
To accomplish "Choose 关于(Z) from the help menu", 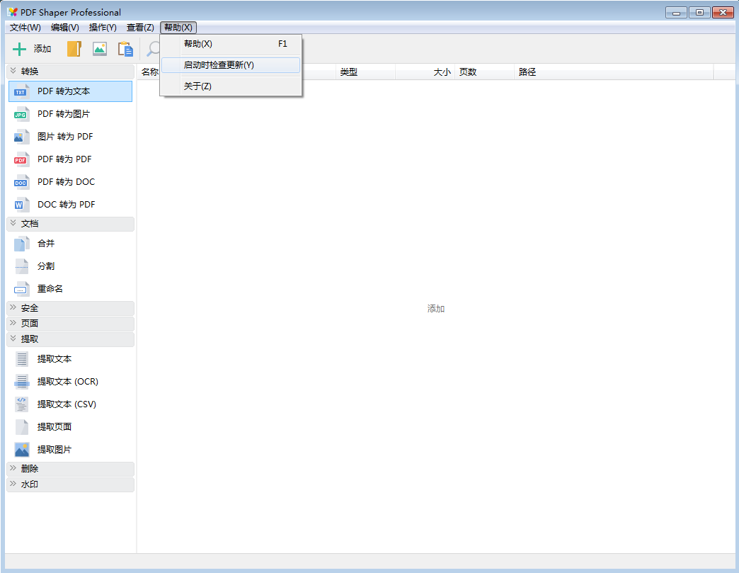I will [x=197, y=86].
